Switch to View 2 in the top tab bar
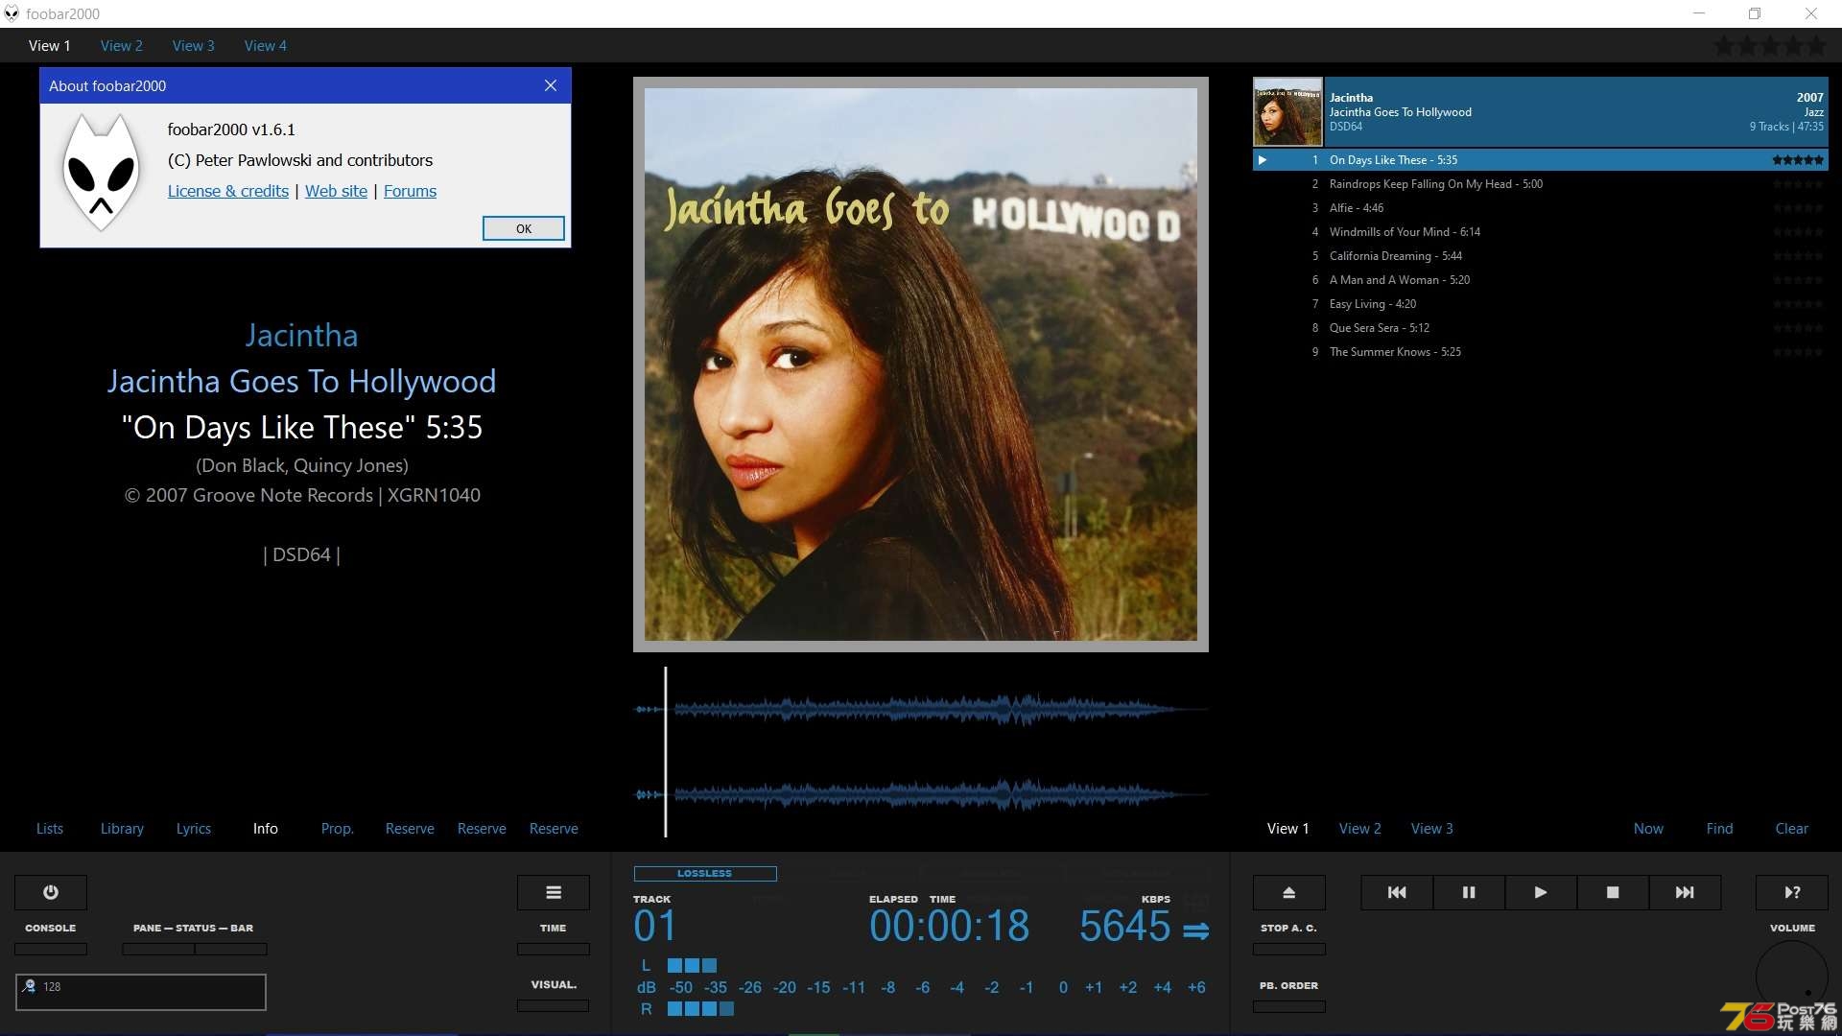 121,45
